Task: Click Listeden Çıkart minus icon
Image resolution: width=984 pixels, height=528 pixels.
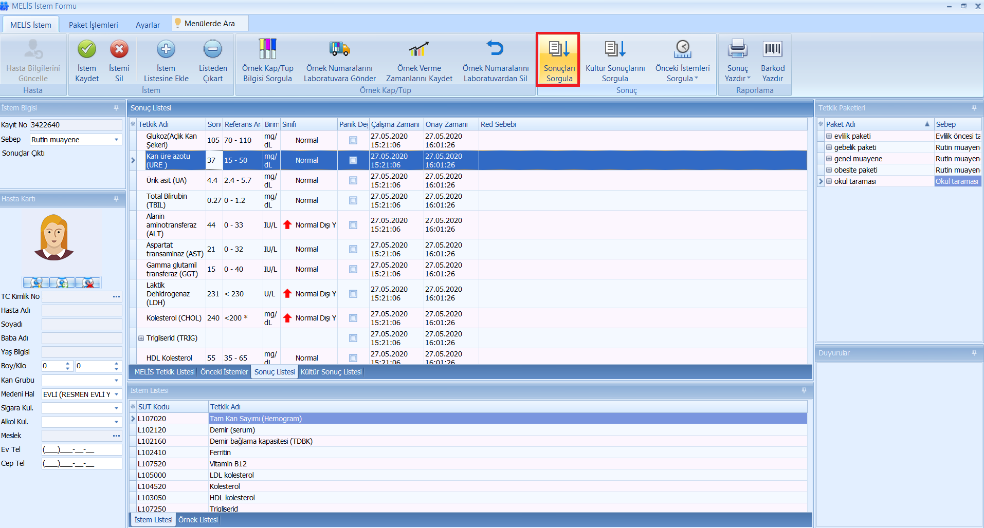Action: 213,49
